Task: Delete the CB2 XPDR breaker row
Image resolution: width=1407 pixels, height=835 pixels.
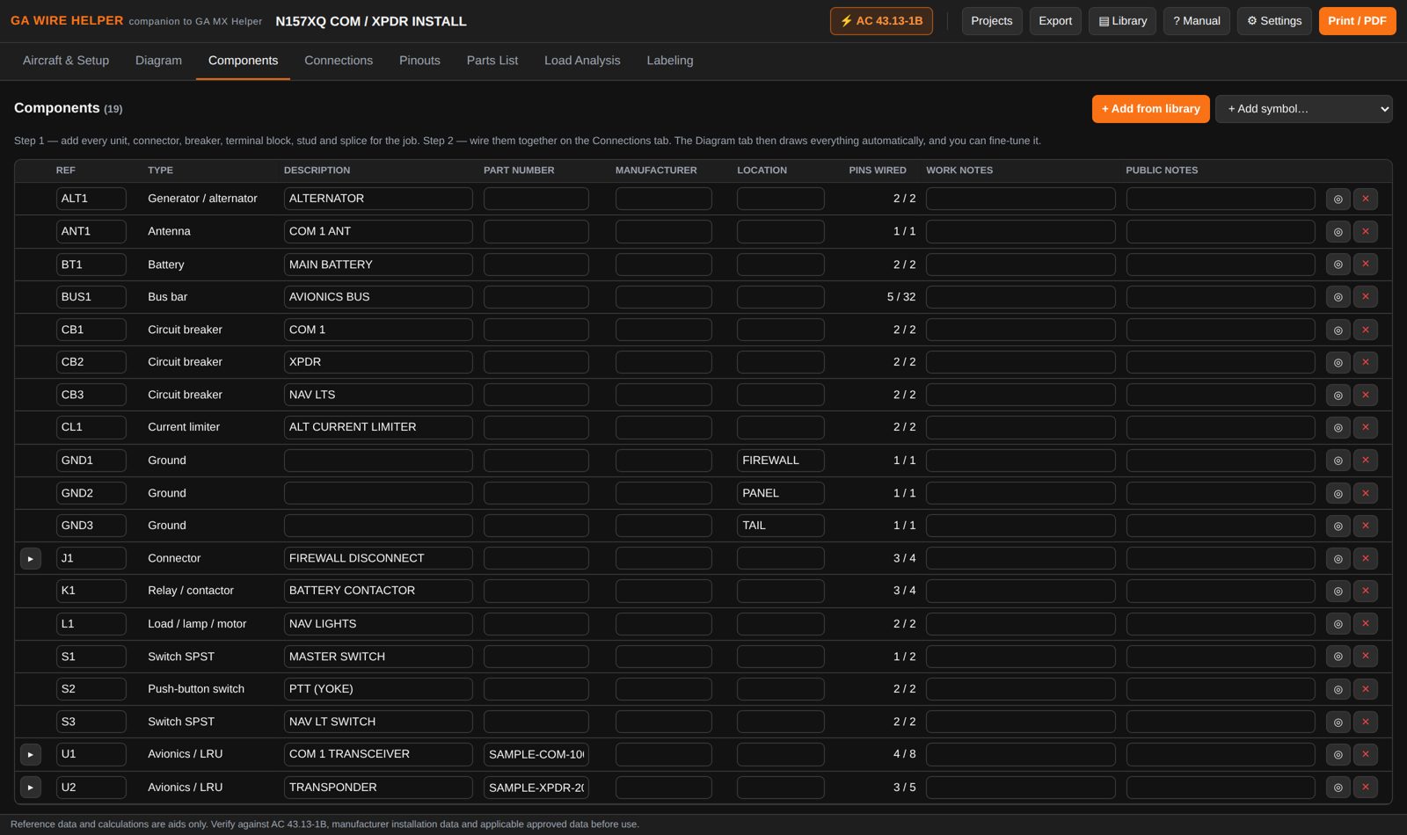Action: coord(1366,362)
